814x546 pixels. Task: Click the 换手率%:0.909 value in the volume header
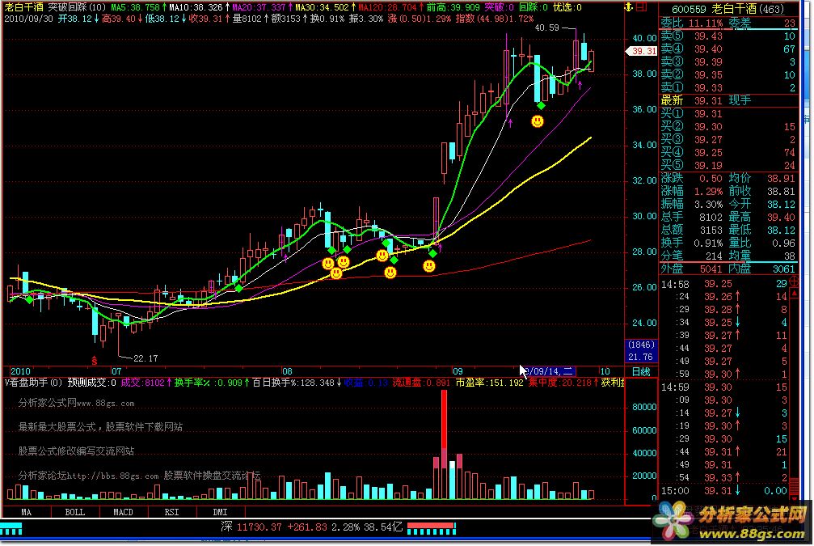click(x=209, y=383)
